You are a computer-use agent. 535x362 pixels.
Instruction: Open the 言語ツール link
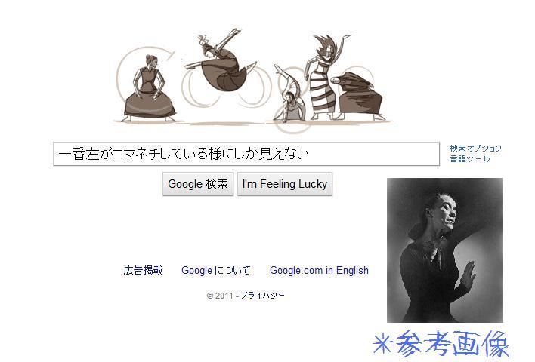pyautogui.click(x=469, y=158)
